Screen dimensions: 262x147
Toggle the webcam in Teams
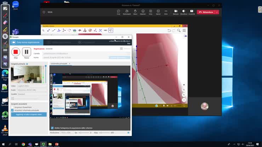(x=176, y=12)
